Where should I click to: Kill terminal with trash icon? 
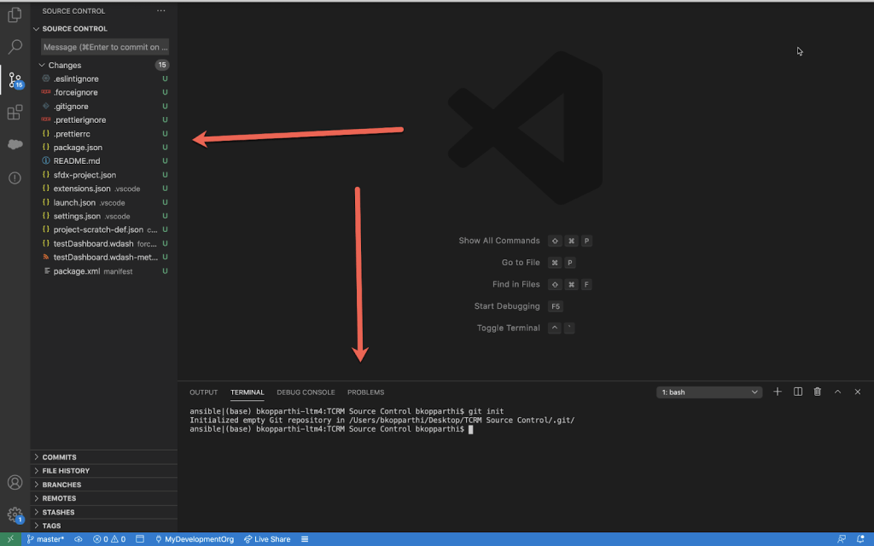click(818, 392)
